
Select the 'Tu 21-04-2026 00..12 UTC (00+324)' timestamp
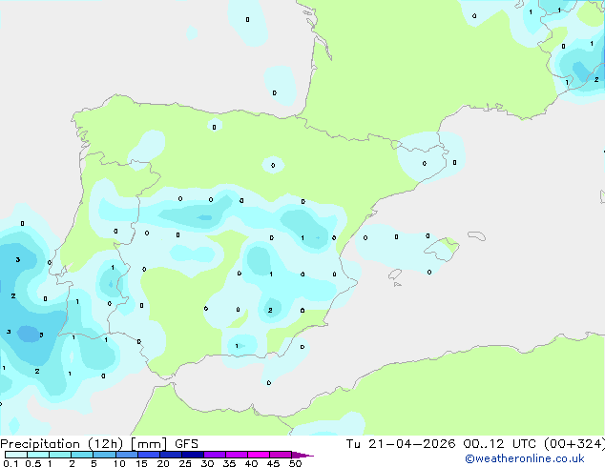475,444
